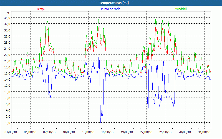This screenshot has width=222, height=139.
Task: Click the 31/08/18 date label
Action: pyautogui.click(x=204, y=132)
